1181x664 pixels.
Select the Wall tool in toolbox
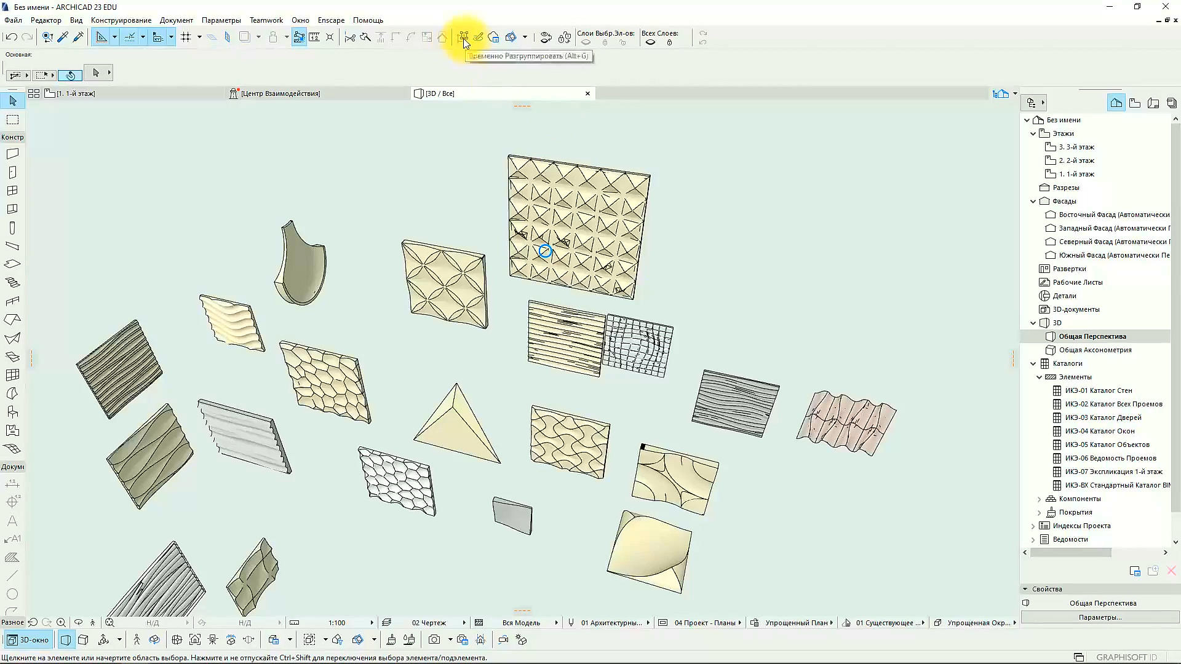(x=12, y=154)
